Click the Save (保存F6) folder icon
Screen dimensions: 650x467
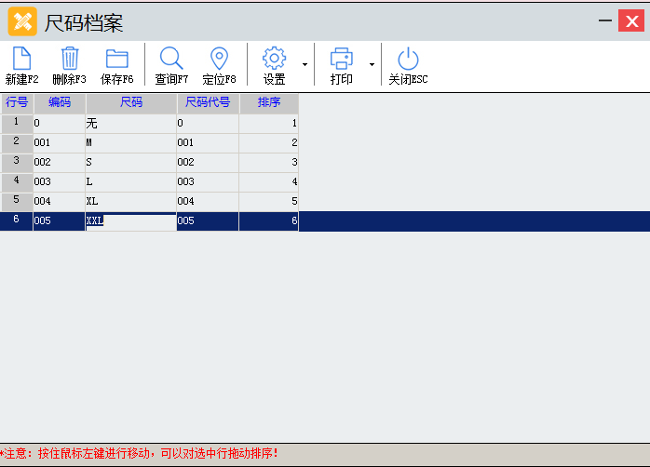pos(117,60)
